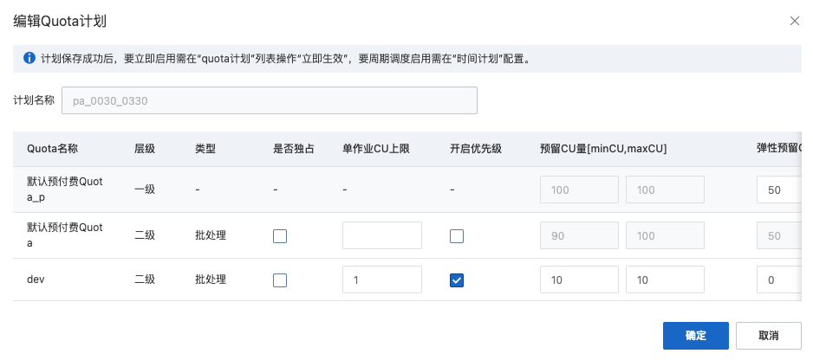Click the dev quota name cell

(x=36, y=280)
